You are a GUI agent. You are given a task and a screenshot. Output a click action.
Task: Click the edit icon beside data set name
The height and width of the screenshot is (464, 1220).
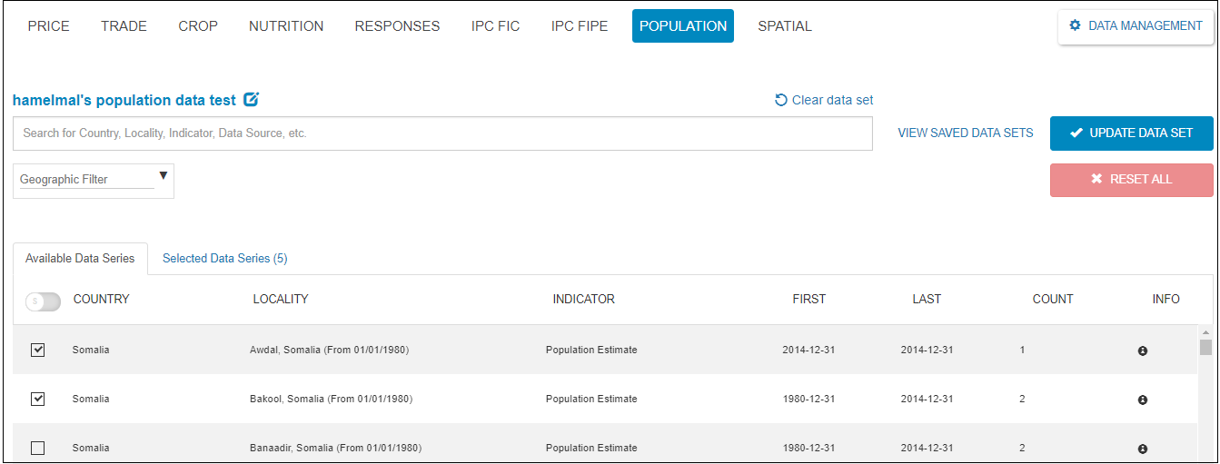click(x=252, y=100)
